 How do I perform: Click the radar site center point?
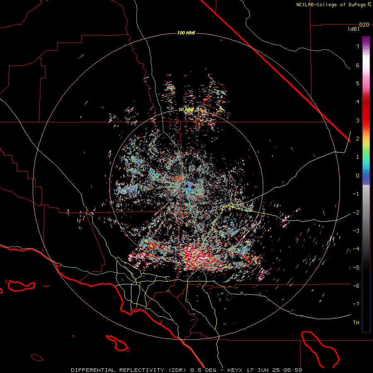point(186,186)
